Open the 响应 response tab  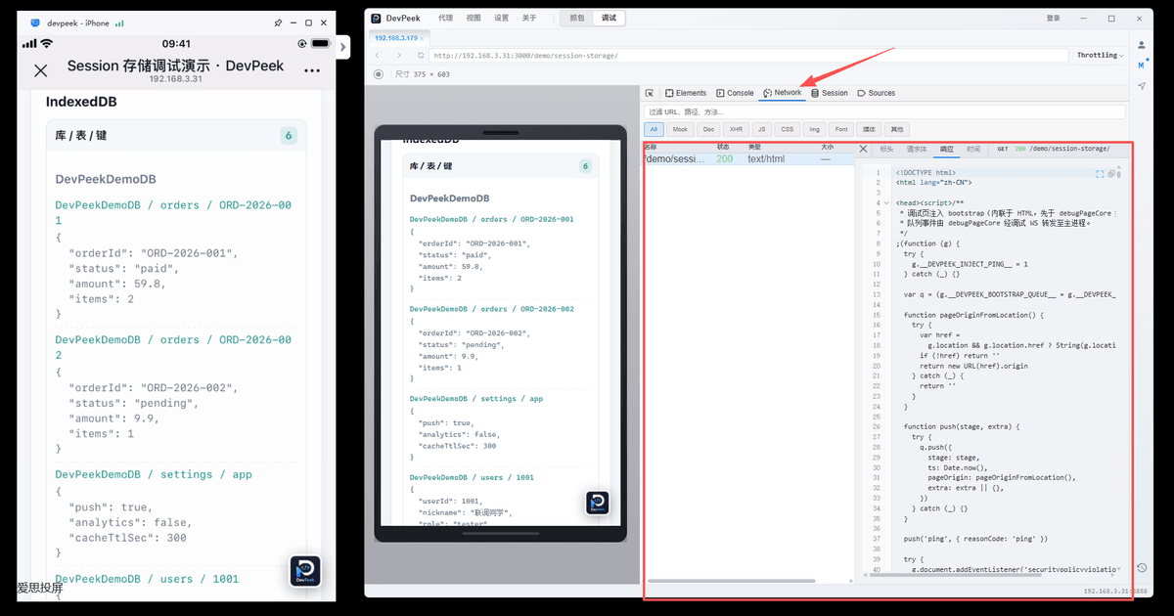click(x=946, y=150)
